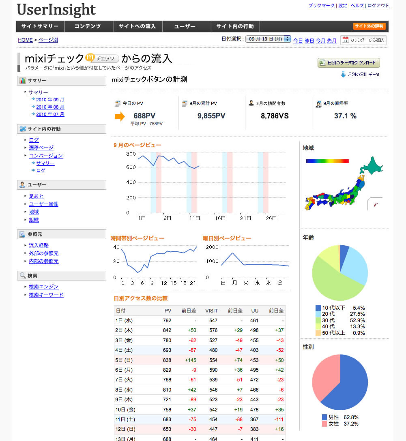The height and width of the screenshot is (441, 406).
Task: Open the 足あと sidebar link
Action: tap(36, 196)
